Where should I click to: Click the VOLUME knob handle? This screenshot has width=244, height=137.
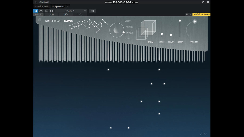point(194,21)
